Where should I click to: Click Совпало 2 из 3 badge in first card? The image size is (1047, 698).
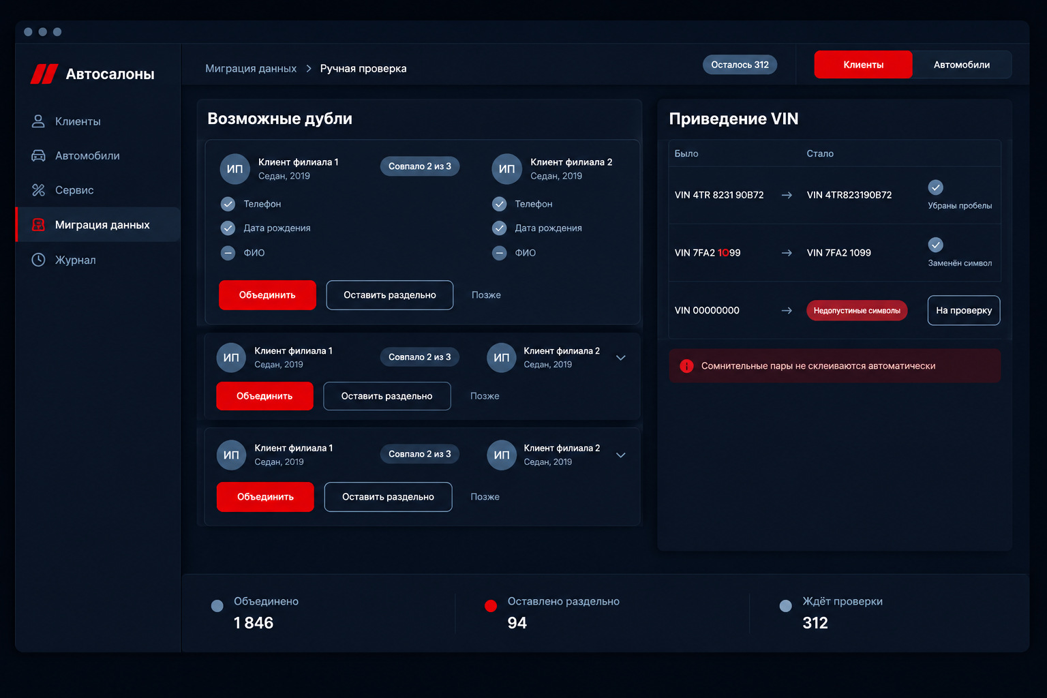tap(420, 166)
